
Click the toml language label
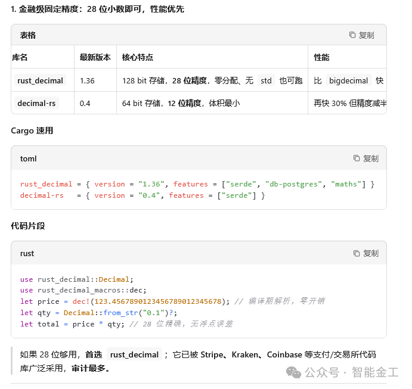[29, 158]
